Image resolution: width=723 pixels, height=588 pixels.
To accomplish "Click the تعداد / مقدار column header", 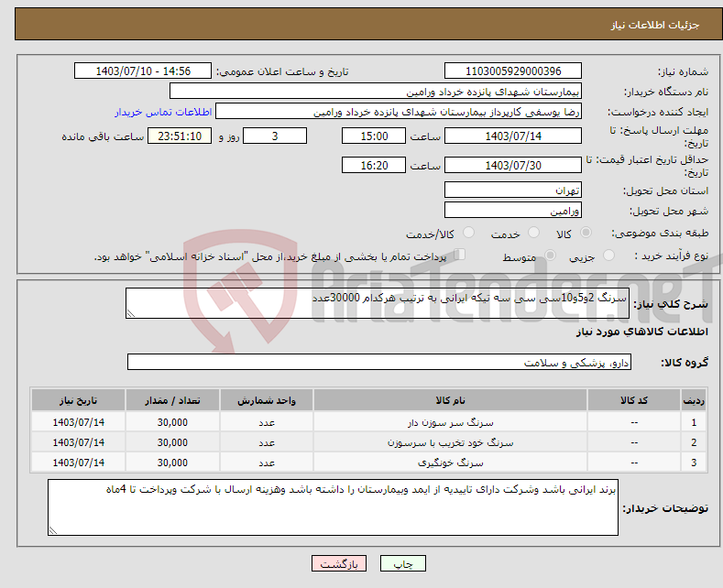I will point(172,400).
